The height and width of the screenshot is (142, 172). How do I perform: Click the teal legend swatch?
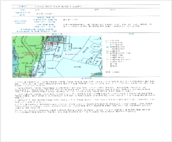click(x=107, y=47)
